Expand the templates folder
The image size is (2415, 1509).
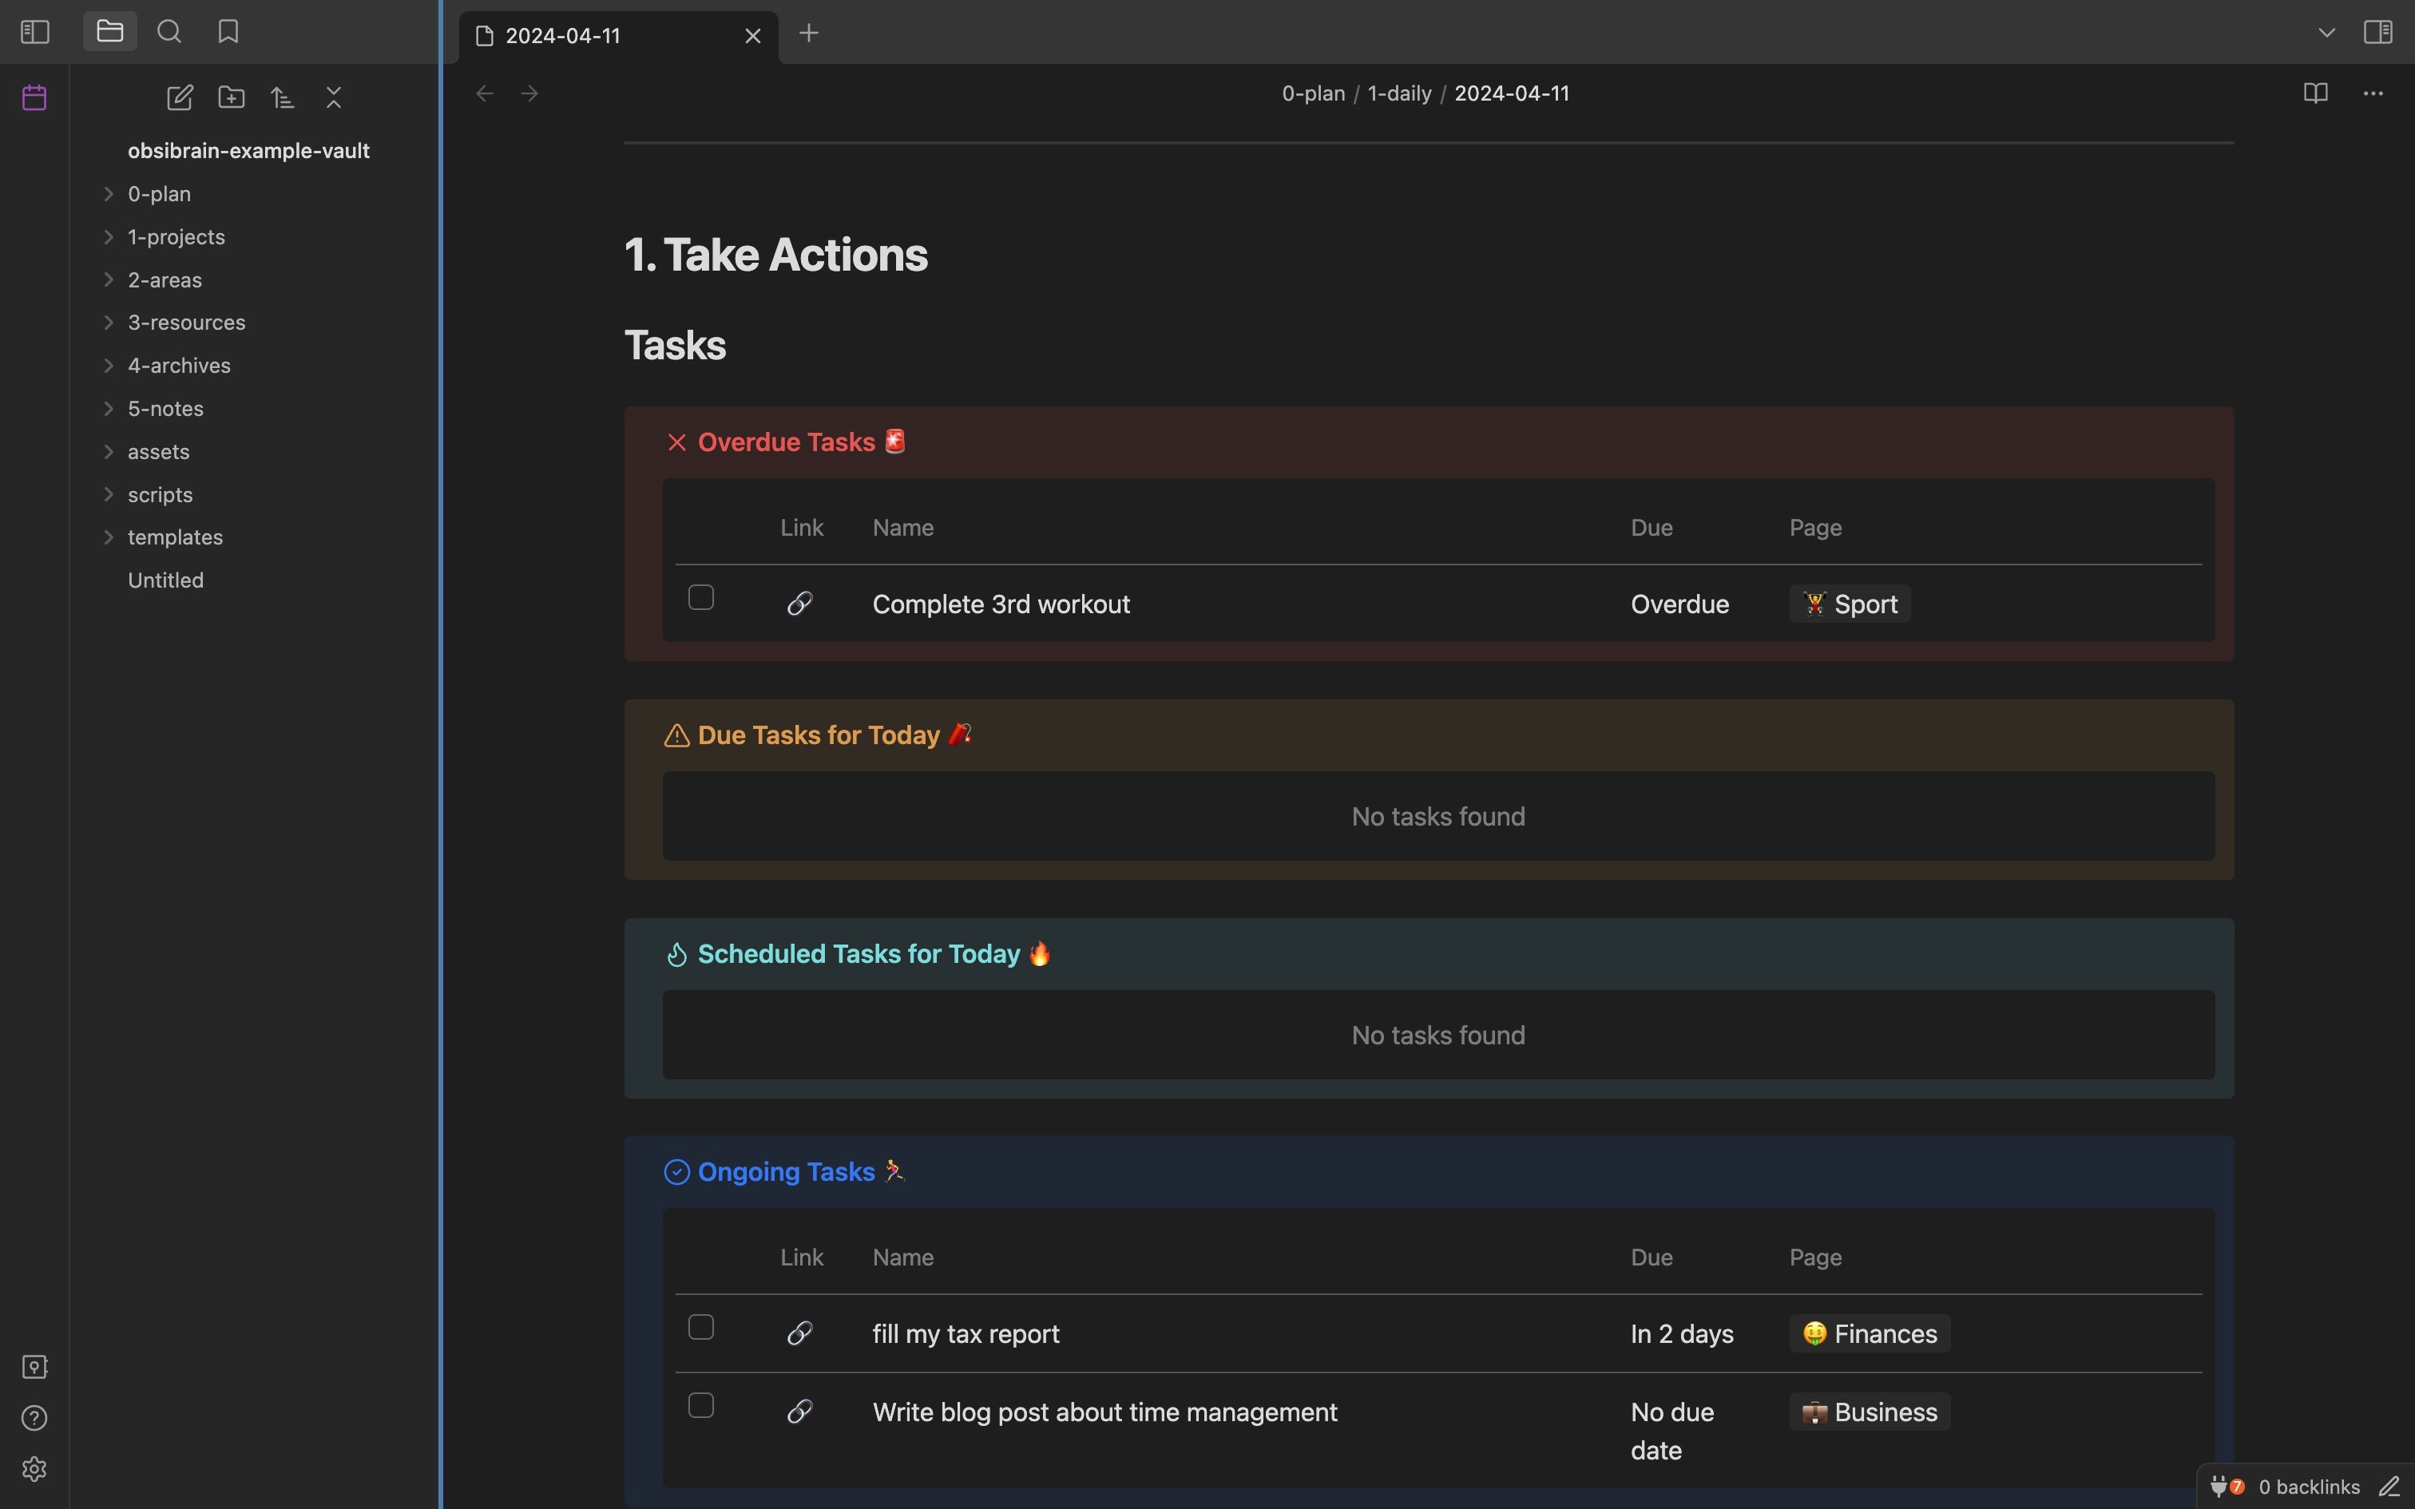point(175,537)
